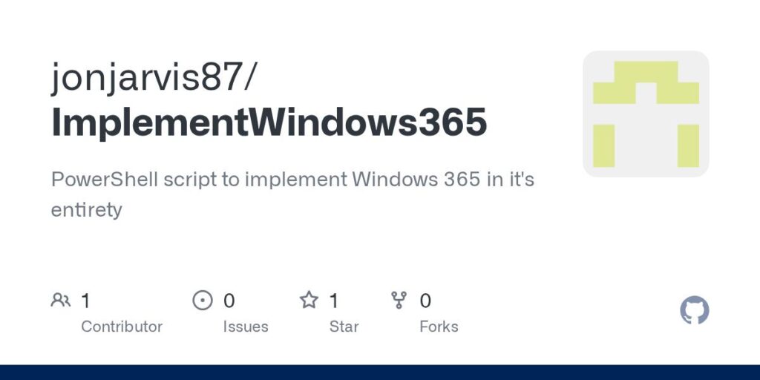This screenshot has height=380, width=760.
Task: Click the contributors people icon
Action: pos(61,301)
